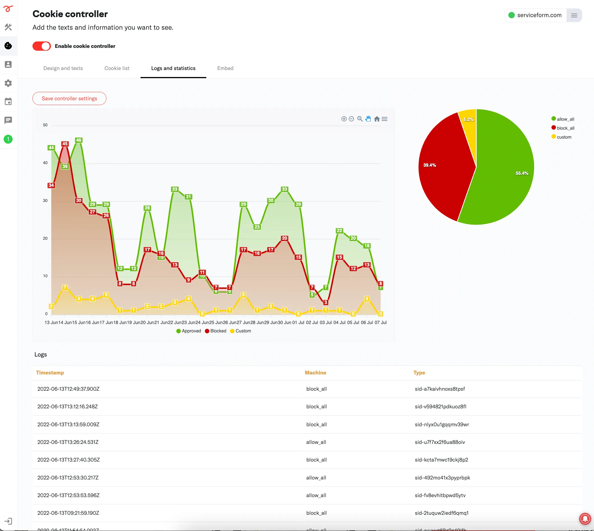Click the 46 approved data point marker
This screenshot has height=531, width=594.
pos(79,140)
